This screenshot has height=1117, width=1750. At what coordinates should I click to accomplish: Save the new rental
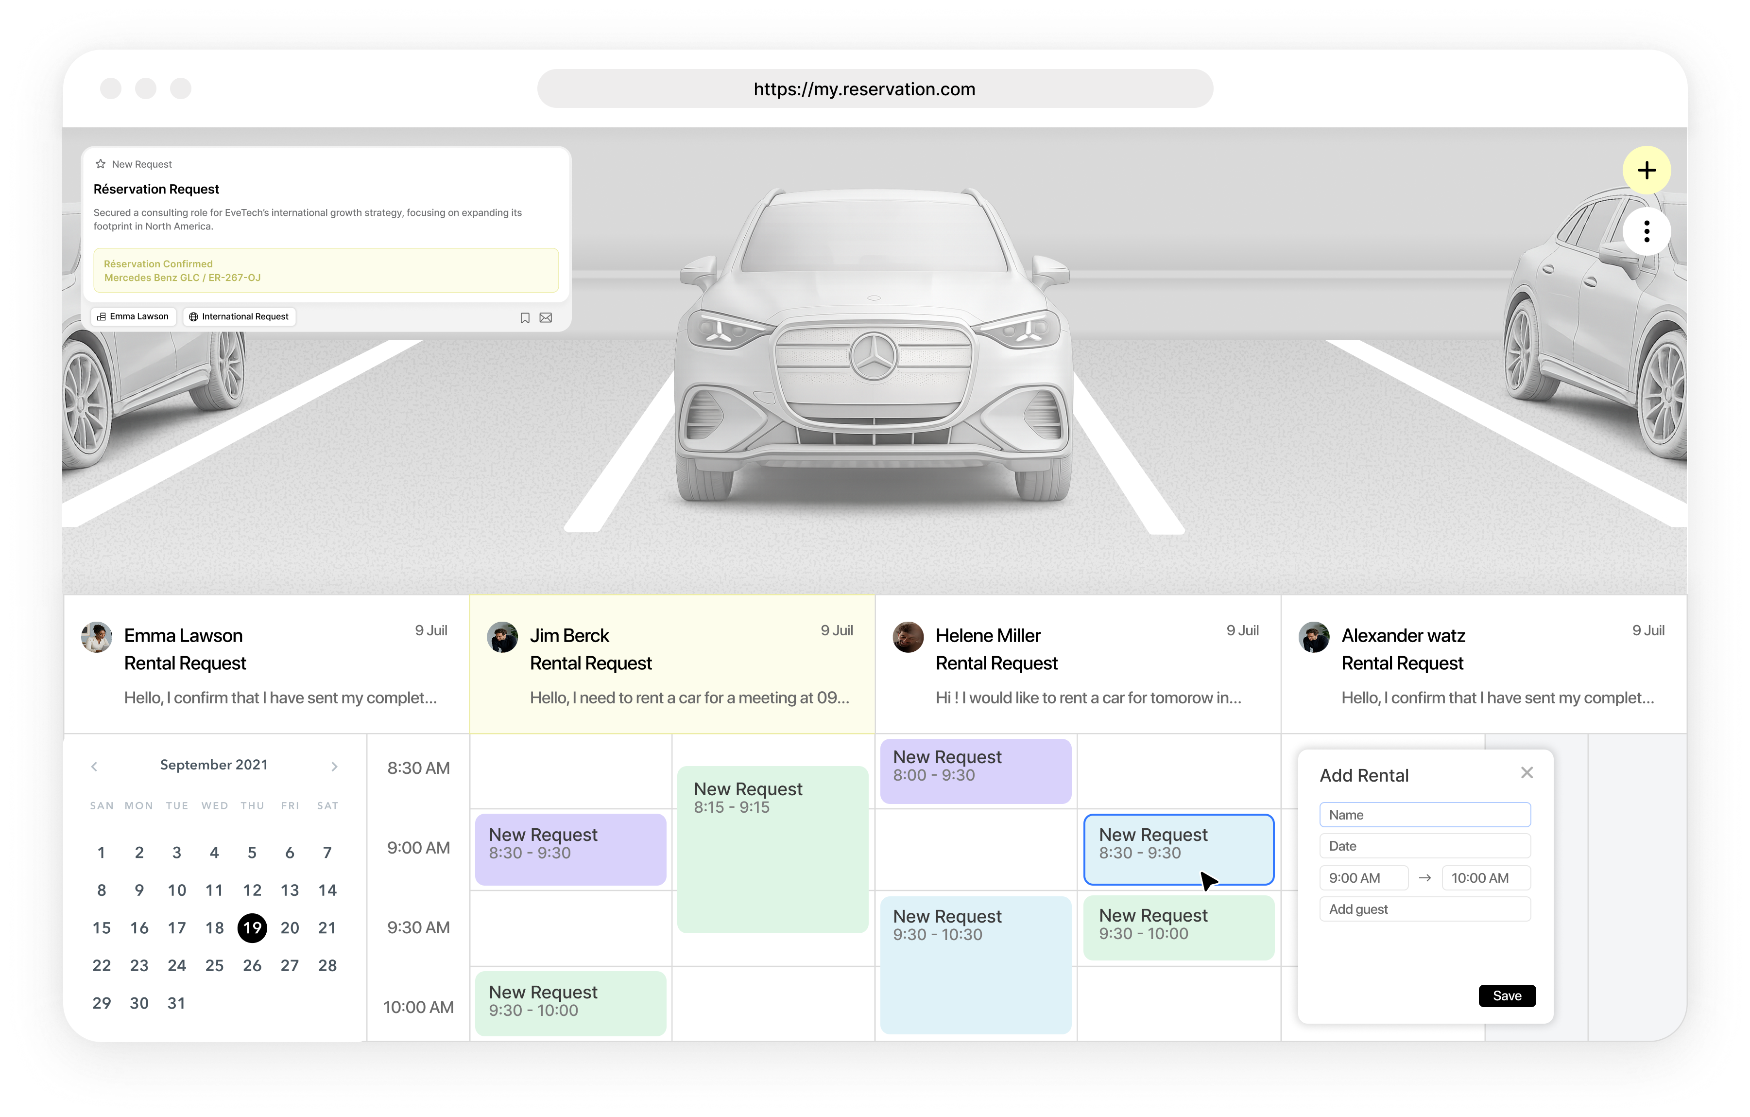(x=1507, y=995)
